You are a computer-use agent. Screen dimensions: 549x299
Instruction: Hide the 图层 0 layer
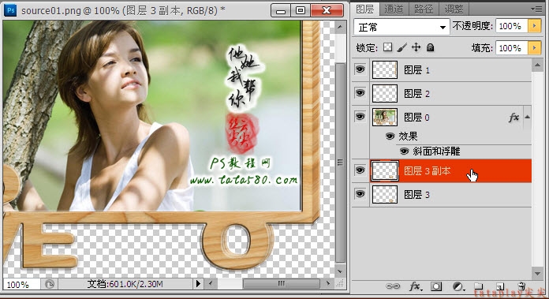coord(360,117)
